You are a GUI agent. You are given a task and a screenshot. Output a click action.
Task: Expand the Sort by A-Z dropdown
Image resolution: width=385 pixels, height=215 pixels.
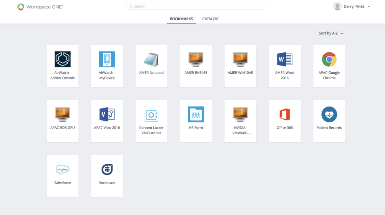coord(331,33)
